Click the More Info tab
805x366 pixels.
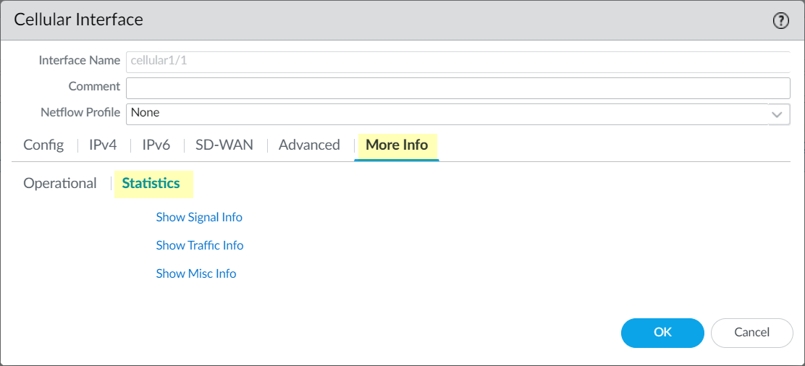coord(397,145)
